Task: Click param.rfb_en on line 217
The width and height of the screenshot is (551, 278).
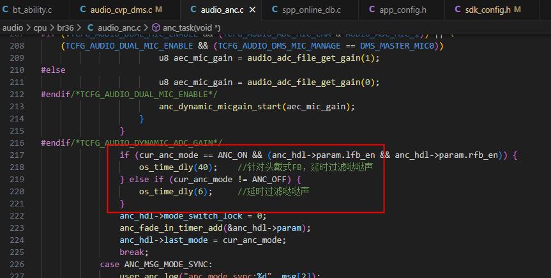Action: point(469,155)
